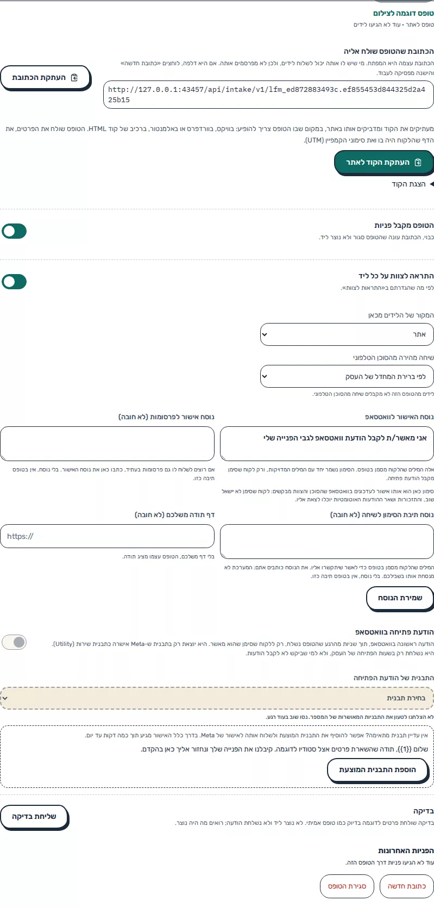Open the בחירת תבנית dropdown
434x907 pixels.
point(217,698)
